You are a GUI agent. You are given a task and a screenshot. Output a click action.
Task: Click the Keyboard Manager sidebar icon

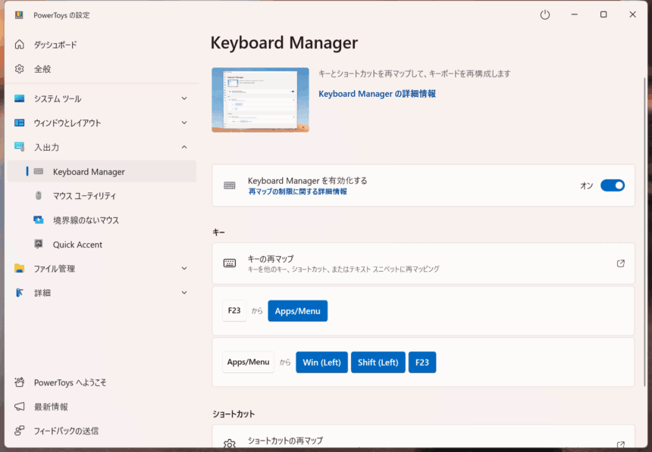(x=39, y=172)
